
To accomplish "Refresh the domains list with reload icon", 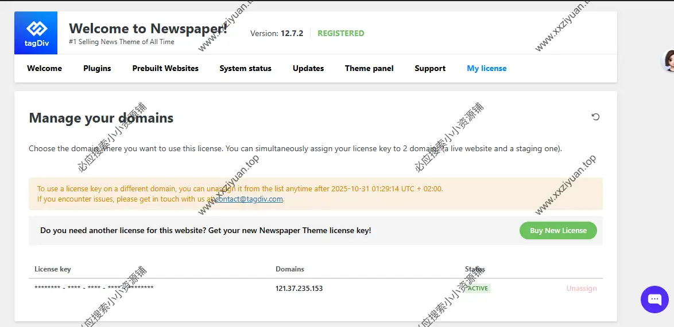I will [x=595, y=117].
